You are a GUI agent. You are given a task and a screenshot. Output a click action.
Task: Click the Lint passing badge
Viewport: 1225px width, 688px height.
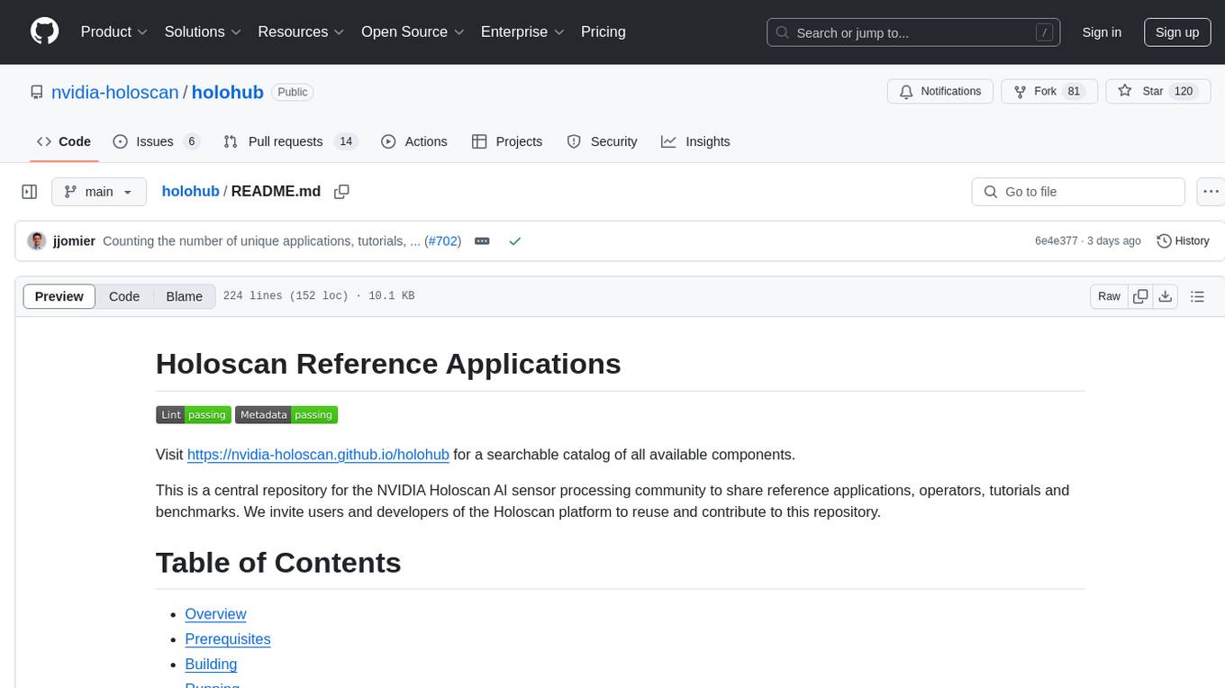(194, 414)
